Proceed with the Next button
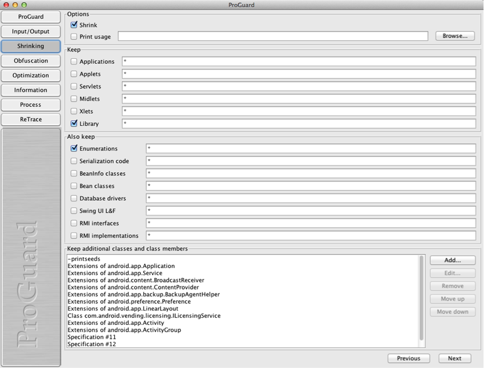 [455, 358]
